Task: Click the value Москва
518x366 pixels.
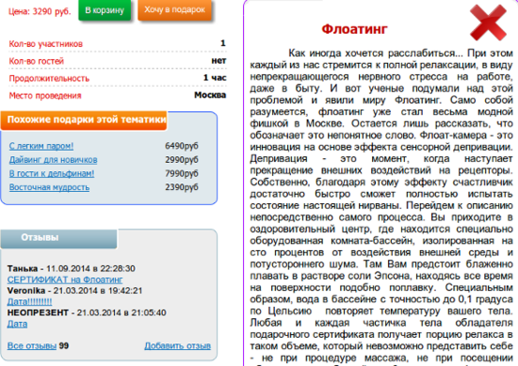Action: (x=210, y=95)
